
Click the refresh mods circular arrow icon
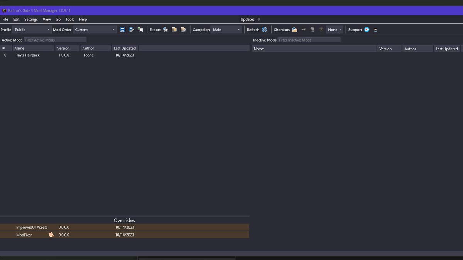[x=264, y=30]
